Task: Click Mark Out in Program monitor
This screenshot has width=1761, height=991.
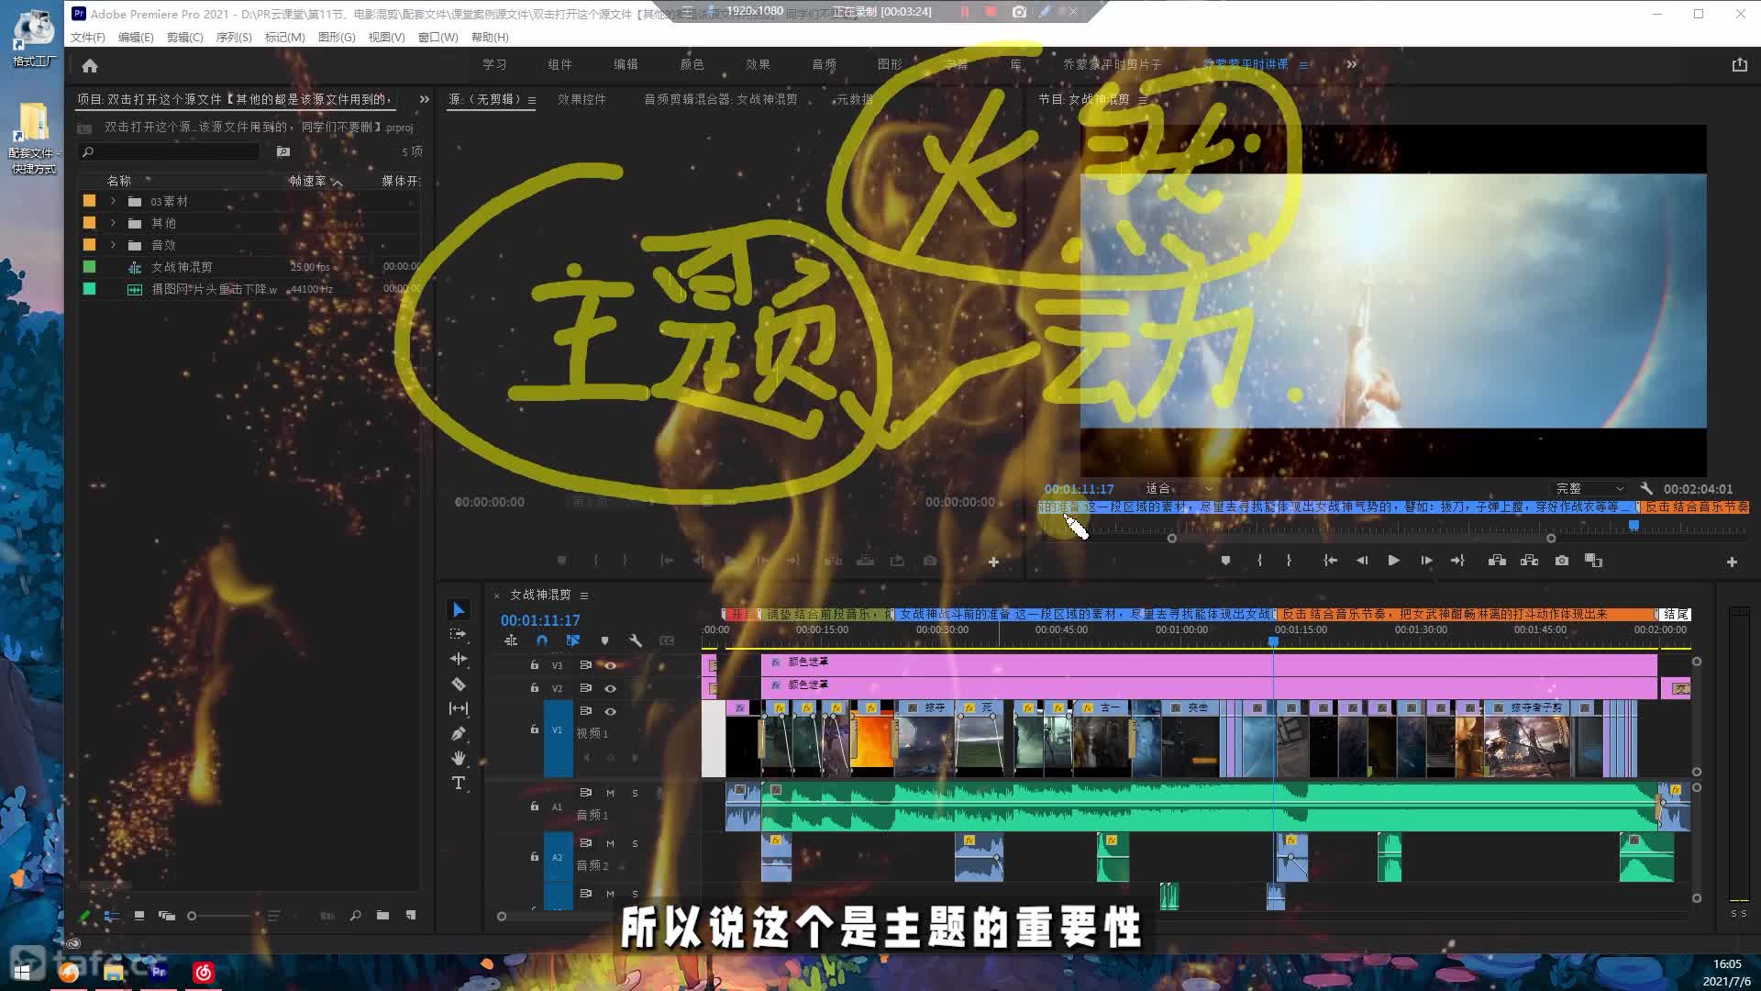Action: pos(1289,561)
